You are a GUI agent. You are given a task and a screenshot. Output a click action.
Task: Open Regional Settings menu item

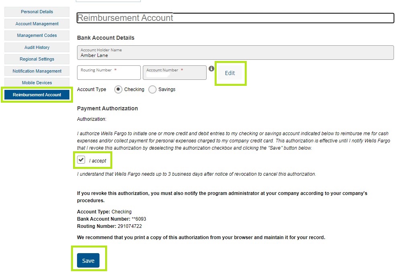37,59
